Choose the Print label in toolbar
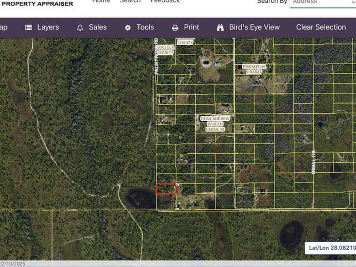This screenshot has width=356, height=267. coord(192,27)
